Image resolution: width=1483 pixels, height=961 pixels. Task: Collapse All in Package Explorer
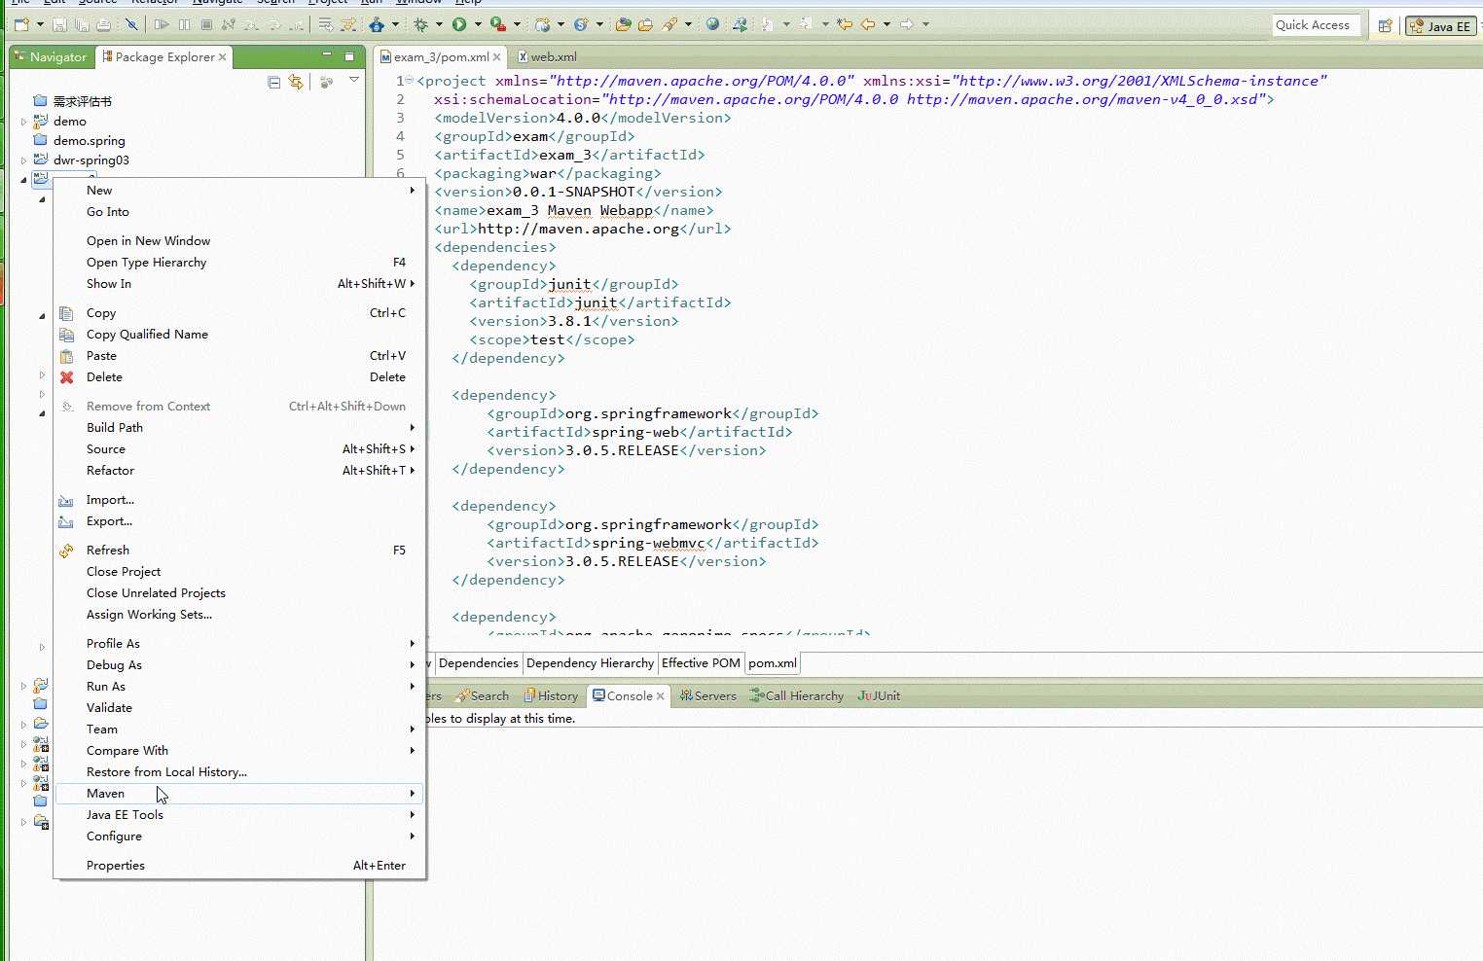(274, 83)
